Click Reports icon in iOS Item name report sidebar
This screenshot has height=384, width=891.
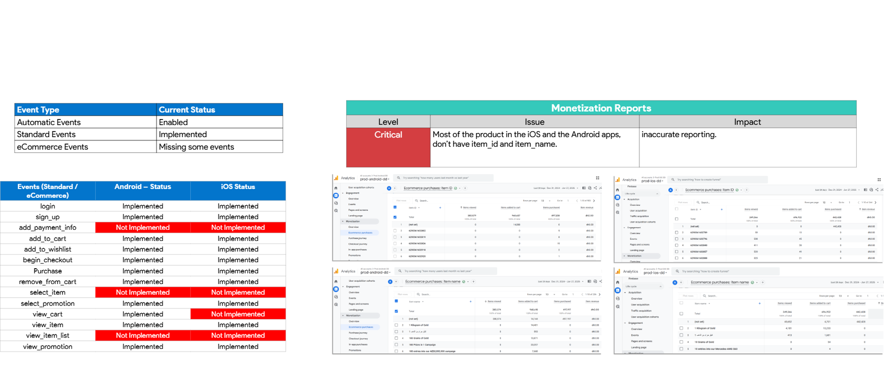(617, 290)
